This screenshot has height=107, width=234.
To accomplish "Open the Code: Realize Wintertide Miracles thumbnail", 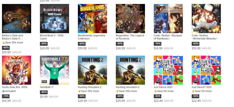I will 206,19.
